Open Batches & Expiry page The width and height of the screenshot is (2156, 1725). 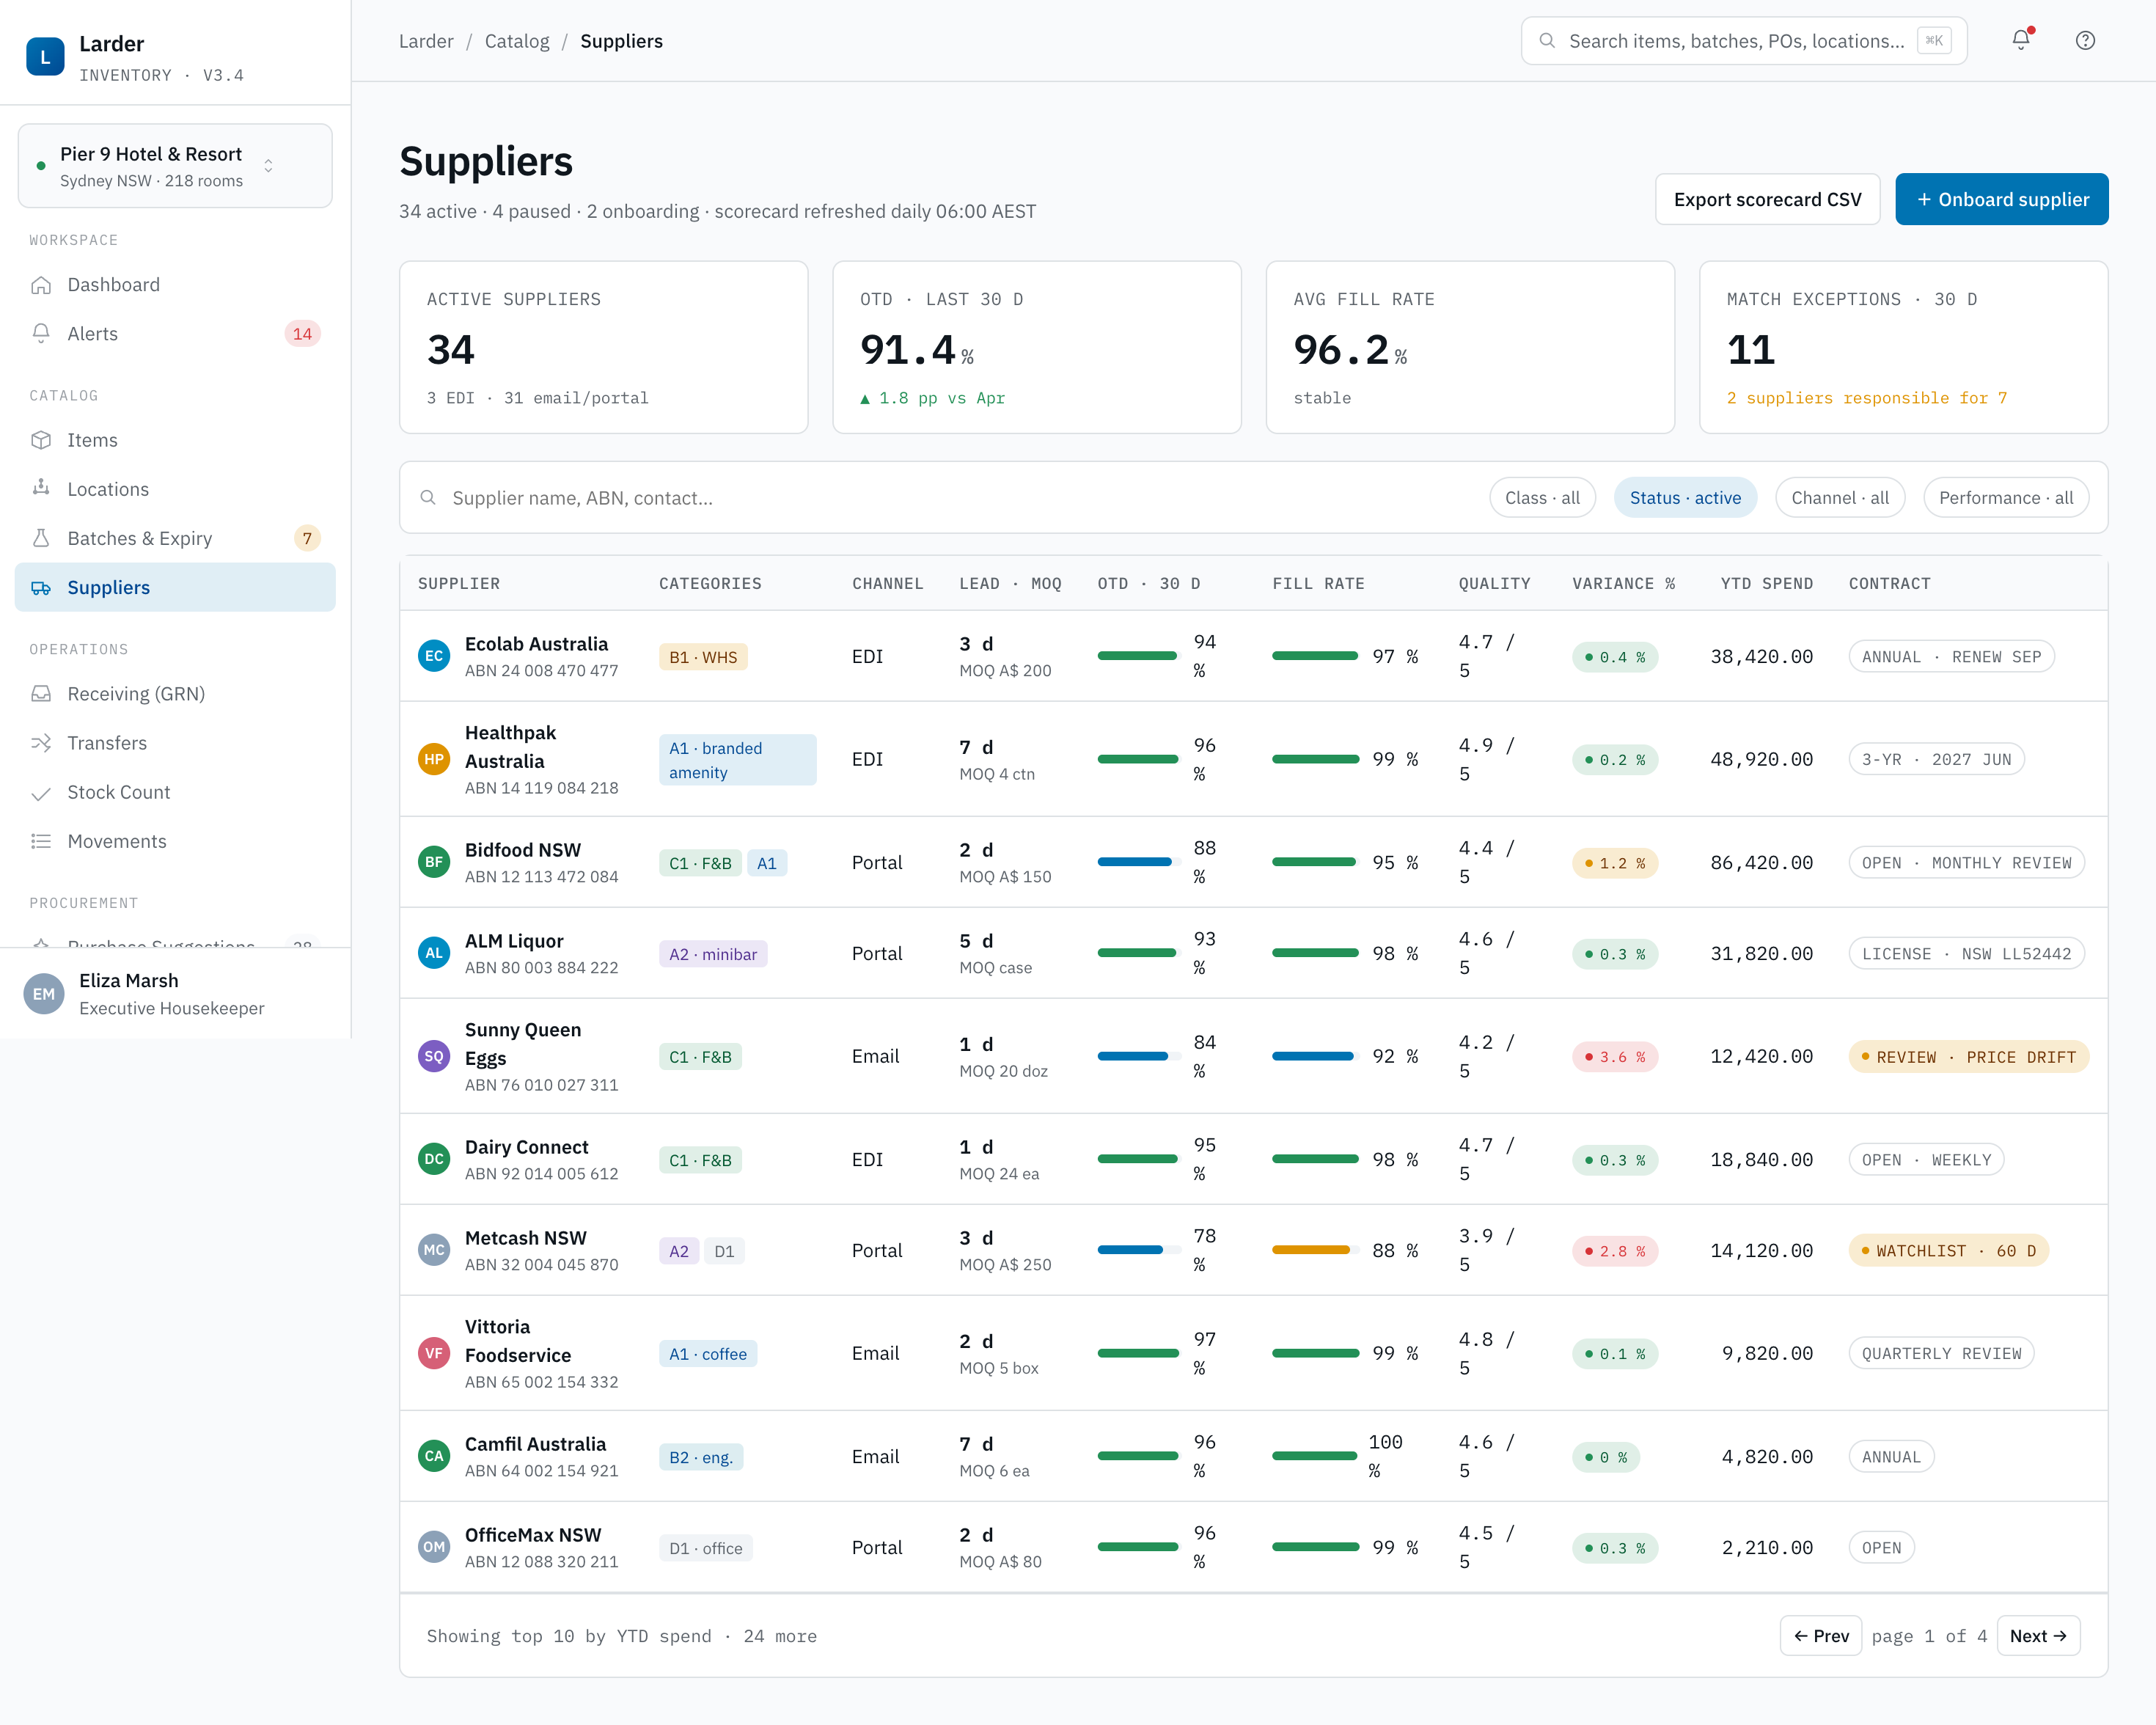tap(175, 538)
